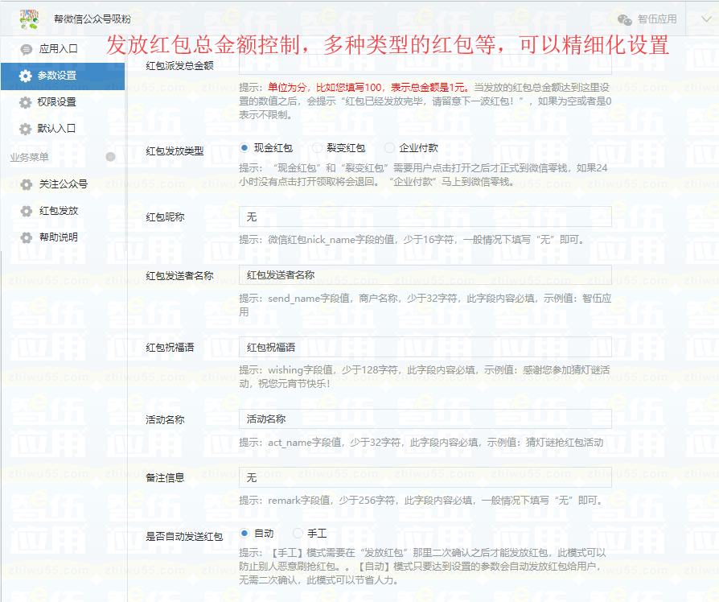Select the 裂变红包 radio option

pyautogui.click(x=318, y=148)
